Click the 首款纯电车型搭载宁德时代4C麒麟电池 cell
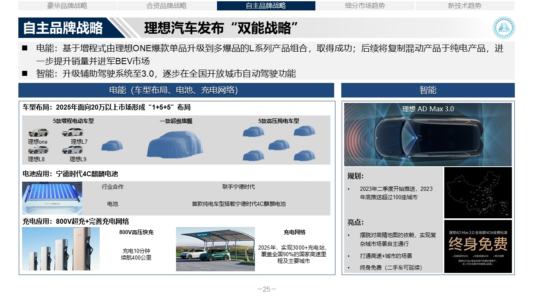The height and width of the screenshot is (300, 534). (x=239, y=204)
